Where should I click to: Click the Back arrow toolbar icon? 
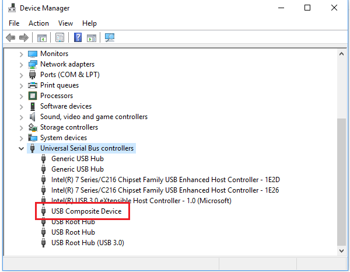click(x=10, y=38)
